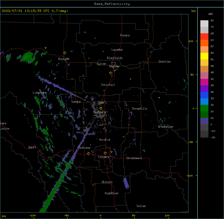Click the Okotoks label
Screen dimensions: 224x219
107,182
